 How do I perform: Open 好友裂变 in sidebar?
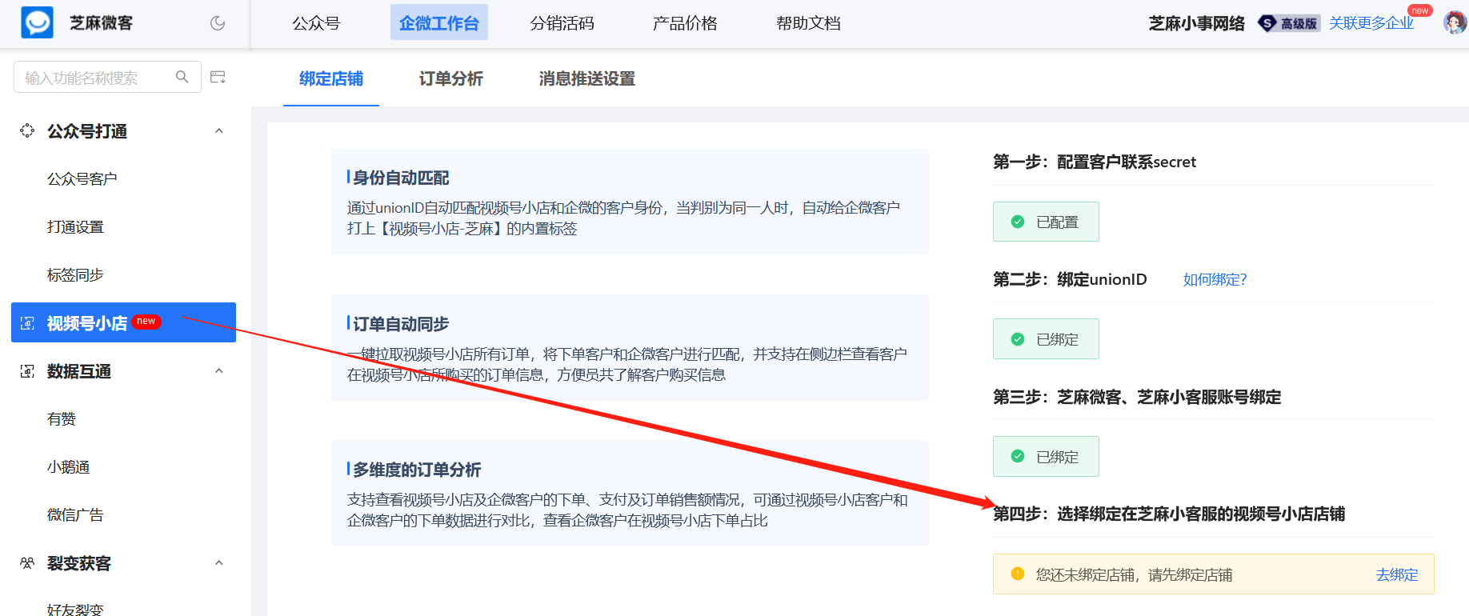click(x=75, y=609)
